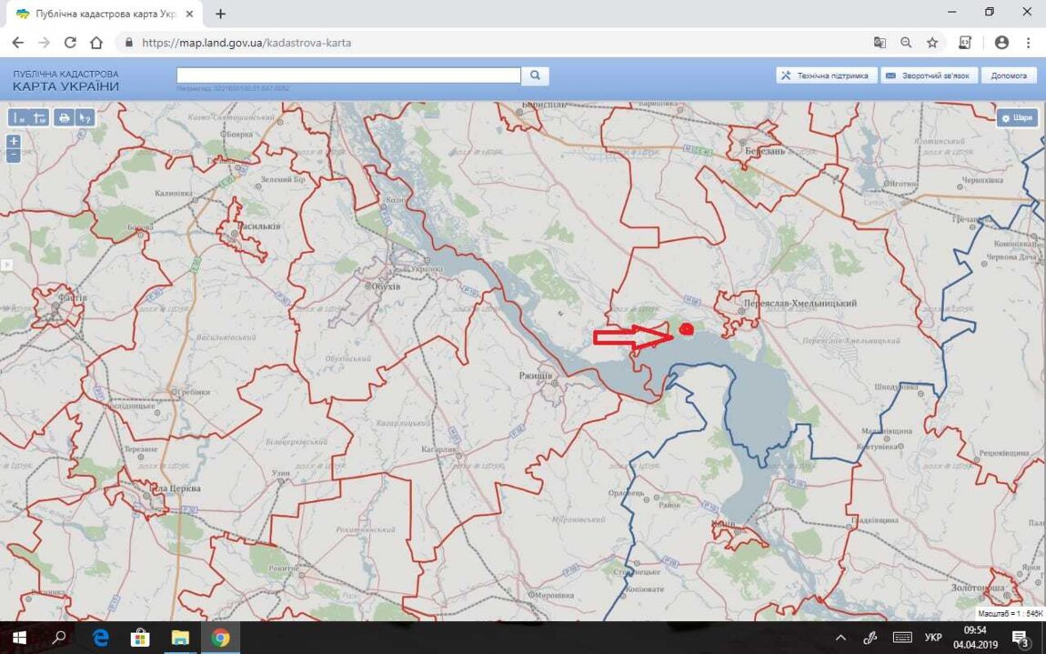The height and width of the screenshot is (654, 1046).
Task: Click the print map icon
Action: click(64, 117)
